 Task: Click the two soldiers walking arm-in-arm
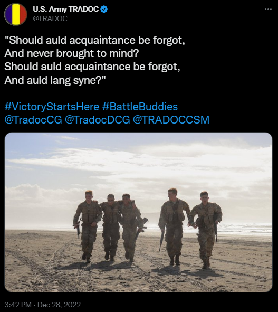coord(121,227)
